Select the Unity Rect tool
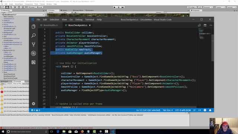The width and height of the screenshot is (238, 134). click(x=19, y=7)
